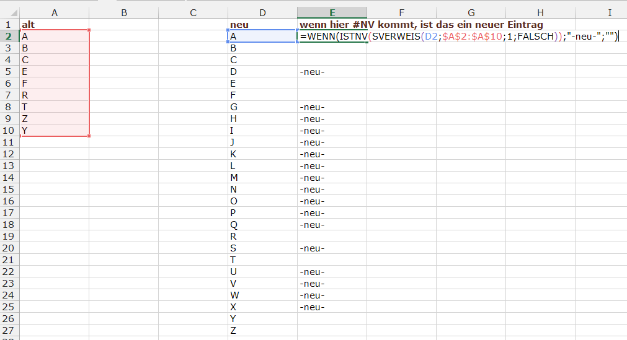Screen dimensions: 627x340
Task: Select cell D19 containing letter R
Action: 262,237
